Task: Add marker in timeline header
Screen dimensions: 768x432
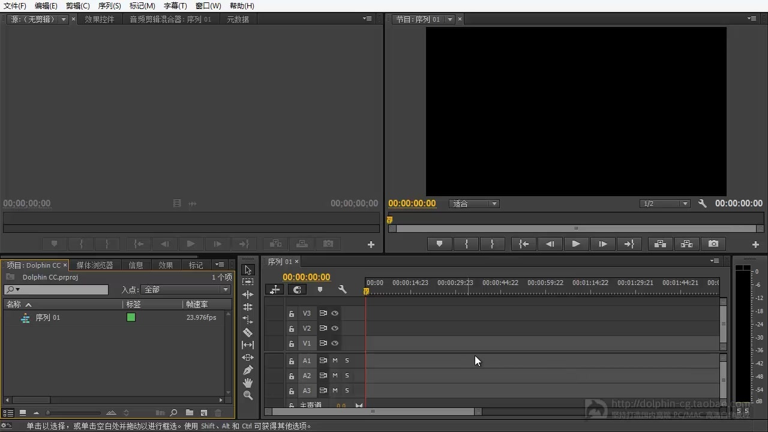Action: (x=320, y=290)
